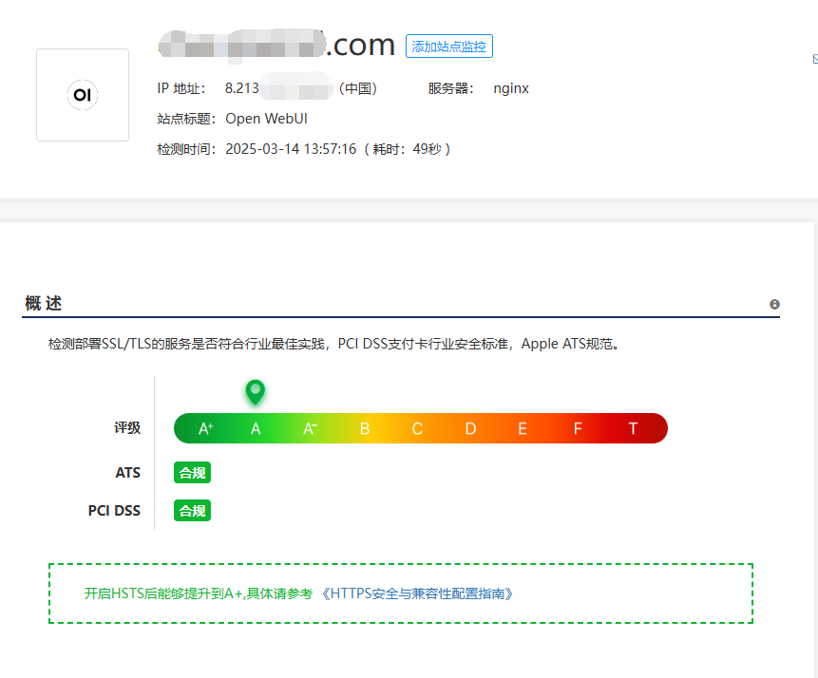Click the ATS 合规 badge
Image resolution: width=818 pixels, height=678 pixels.
[192, 473]
